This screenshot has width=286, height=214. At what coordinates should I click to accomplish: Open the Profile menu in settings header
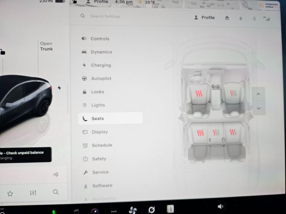(204, 17)
